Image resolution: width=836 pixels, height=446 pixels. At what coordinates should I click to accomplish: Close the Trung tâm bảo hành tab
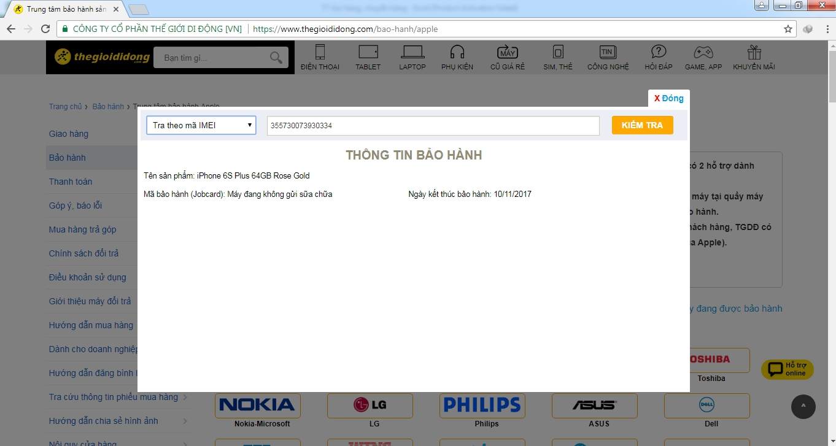coord(116,9)
